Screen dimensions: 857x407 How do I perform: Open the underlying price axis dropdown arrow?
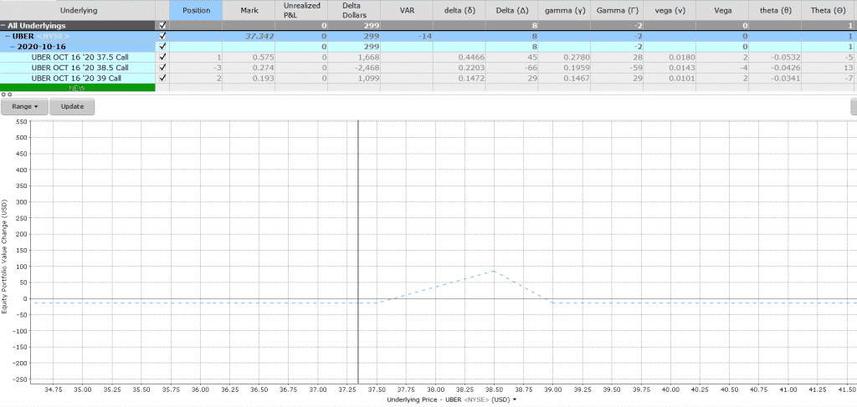pos(515,400)
